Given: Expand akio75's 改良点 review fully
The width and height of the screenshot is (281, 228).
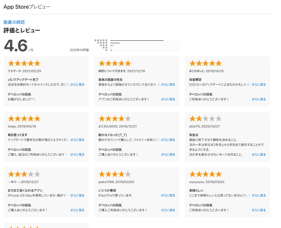Looking at the screenshot, I should point(258,154).
